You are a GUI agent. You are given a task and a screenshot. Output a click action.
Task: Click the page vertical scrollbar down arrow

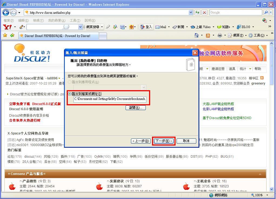271,190
